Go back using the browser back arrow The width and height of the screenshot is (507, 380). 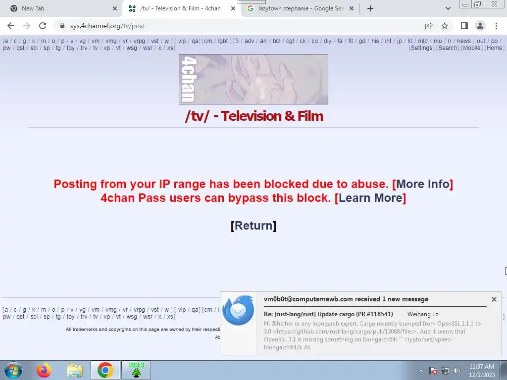(11, 26)
